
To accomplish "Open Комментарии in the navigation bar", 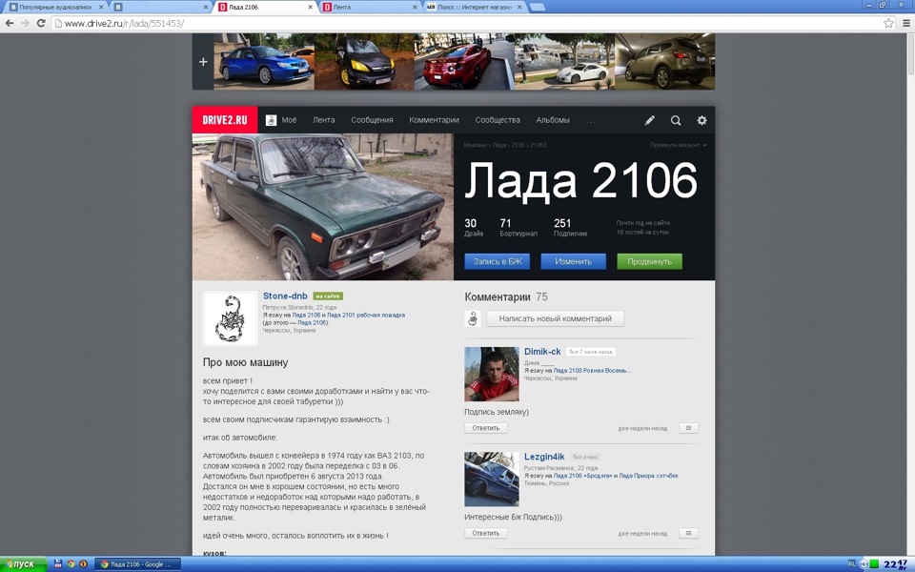I will coord(434,120).
